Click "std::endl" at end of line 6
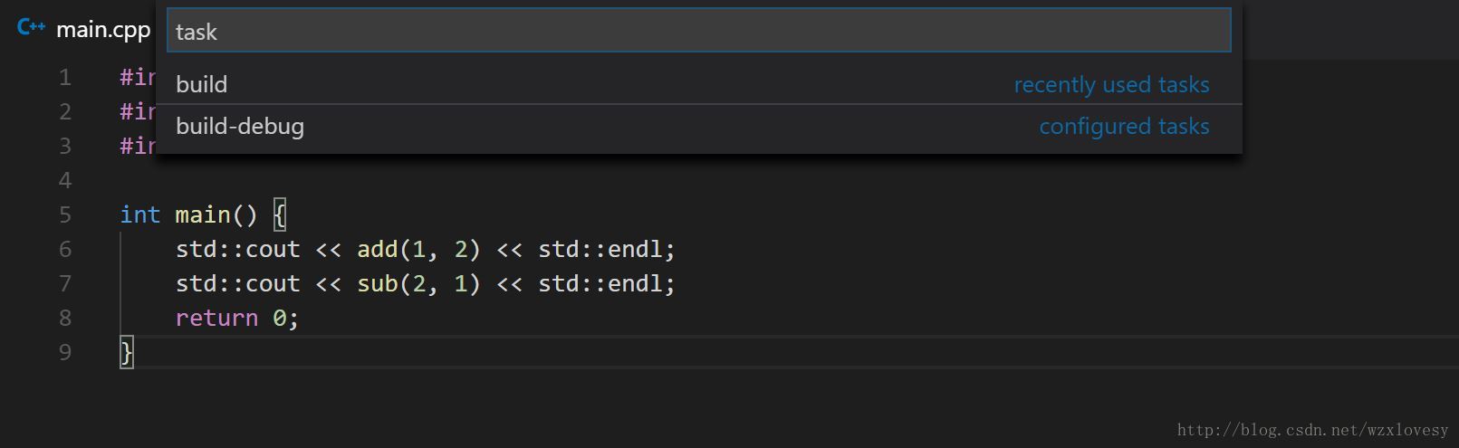1459x448 pixels. click(x=600, y=249)
